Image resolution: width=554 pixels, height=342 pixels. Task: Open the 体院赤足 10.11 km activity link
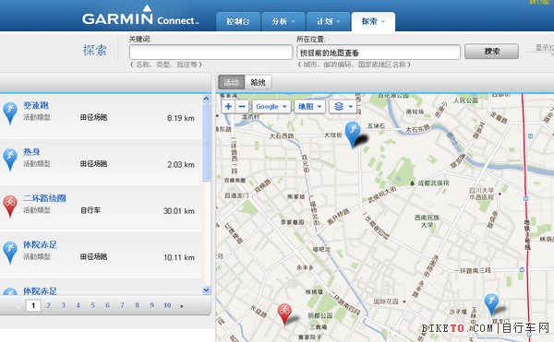pos(40,244)
